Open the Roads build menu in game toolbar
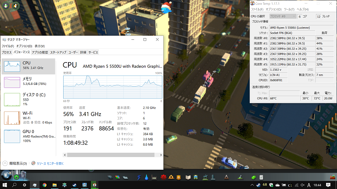The width and height of the screenshot is (337, 189). 110,177
